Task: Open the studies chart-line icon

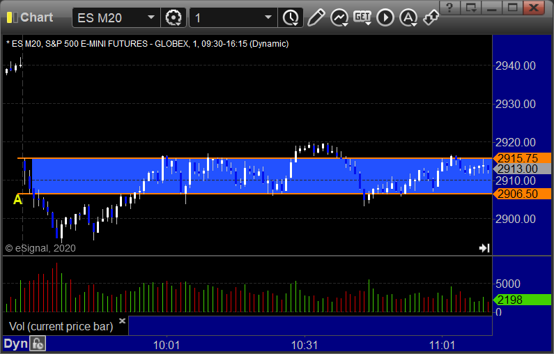Action: coord(339,17)
